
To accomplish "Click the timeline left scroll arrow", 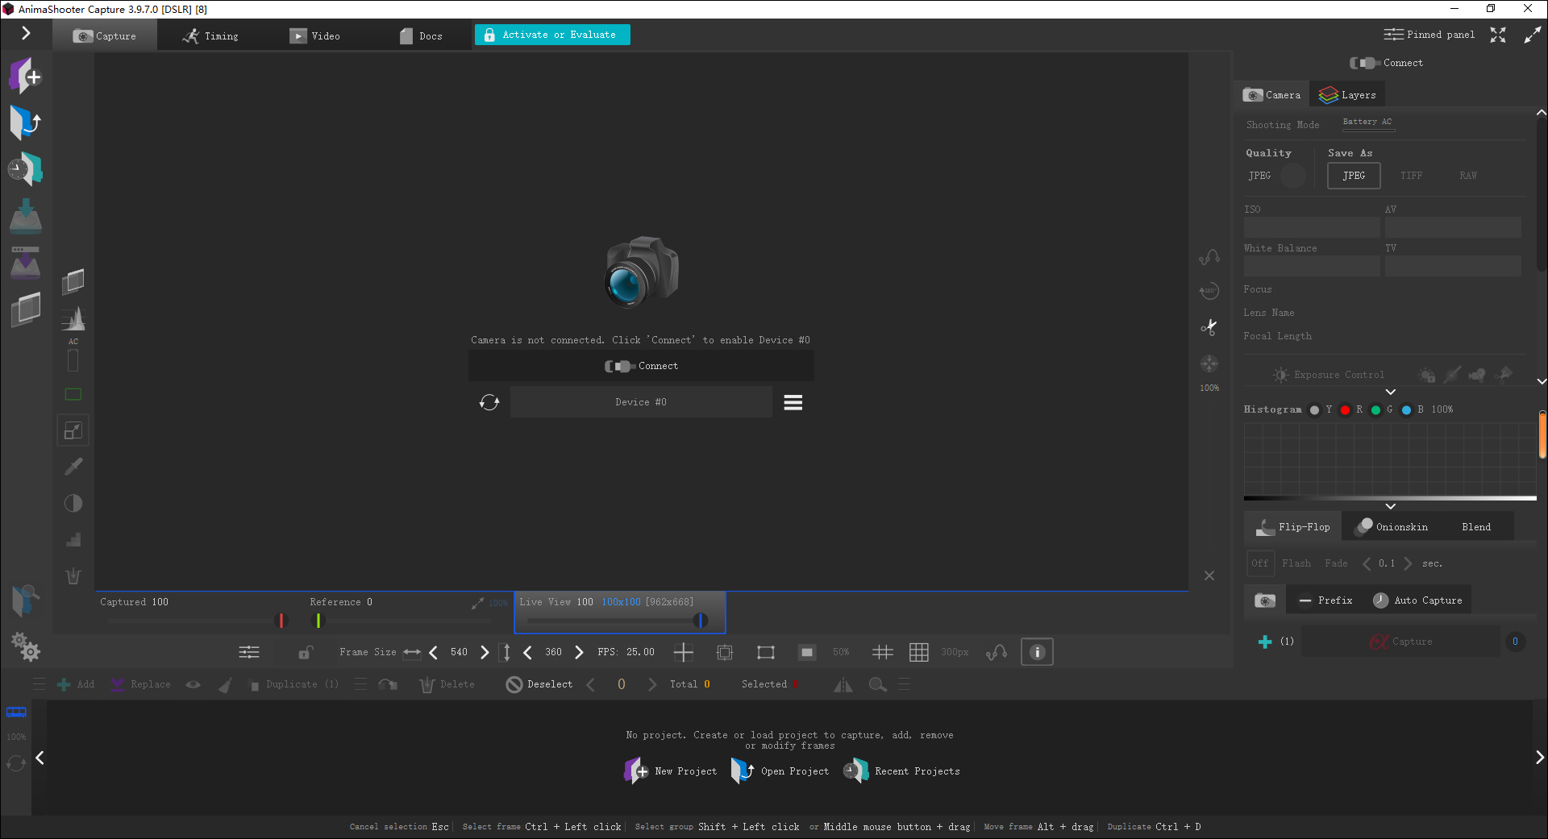I will pos(40,758).
